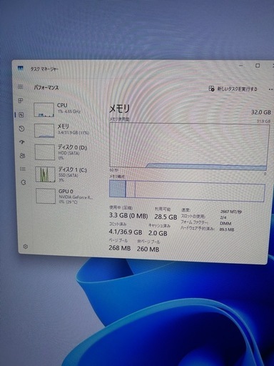Click the 4.1/36.9 GB committed value
This screenshot has width=274, height=366.
[126, 232]
